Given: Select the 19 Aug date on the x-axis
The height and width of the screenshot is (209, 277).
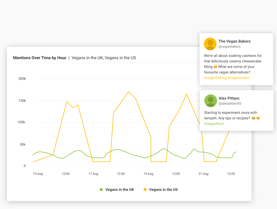Looking at the screenshot, I should pyautogui.click(x=148, y=174).
